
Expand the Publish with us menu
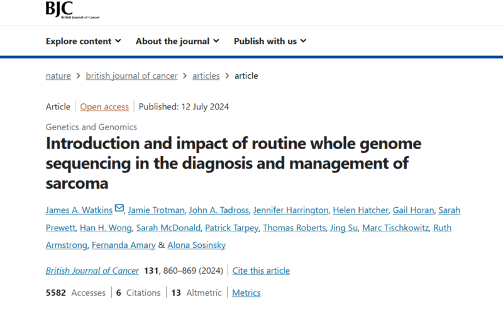coord(270,41)
